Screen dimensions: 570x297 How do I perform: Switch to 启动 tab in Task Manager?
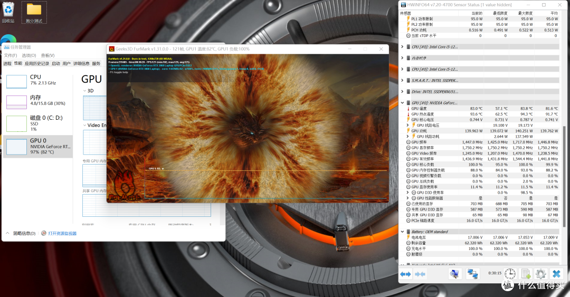click(55, 64)
